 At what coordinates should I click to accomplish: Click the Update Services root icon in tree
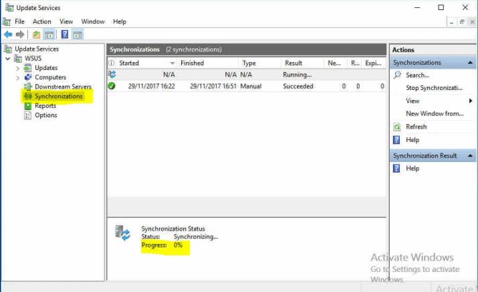(x=8, y=49)
